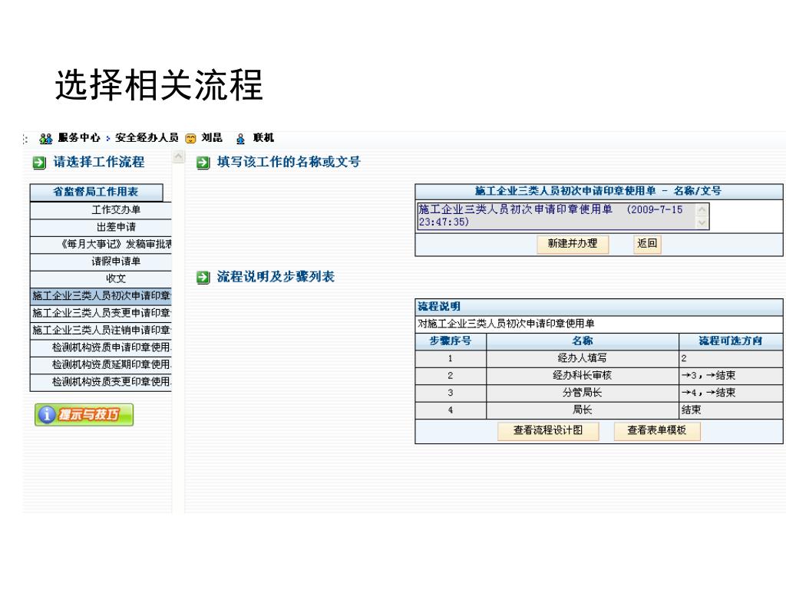
Task: Click green arrow icon beside 流程说明及步骤列表
Action: [203, 277]
